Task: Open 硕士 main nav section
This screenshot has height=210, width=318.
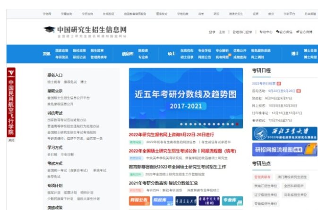Action: click(172, 54)
